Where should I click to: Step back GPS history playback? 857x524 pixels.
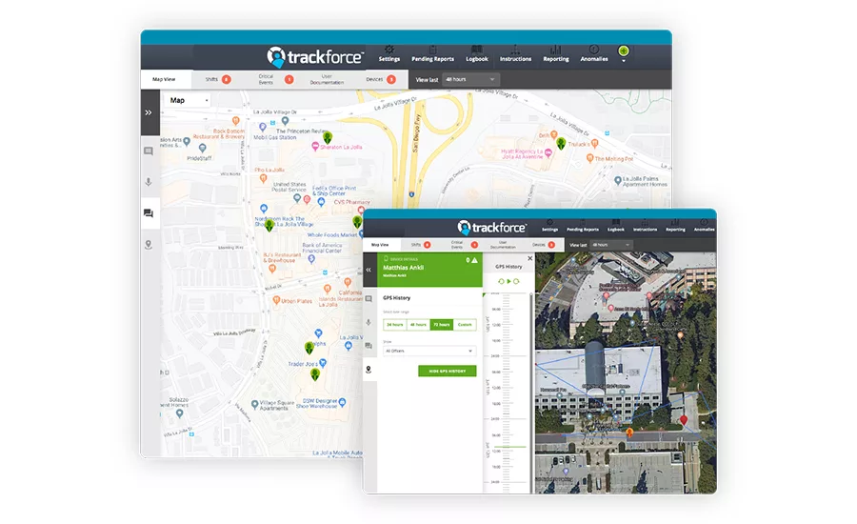(x=501, y=281)
